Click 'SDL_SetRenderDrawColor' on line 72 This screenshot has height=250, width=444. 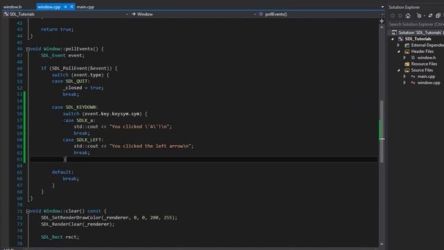pos(71,217)
